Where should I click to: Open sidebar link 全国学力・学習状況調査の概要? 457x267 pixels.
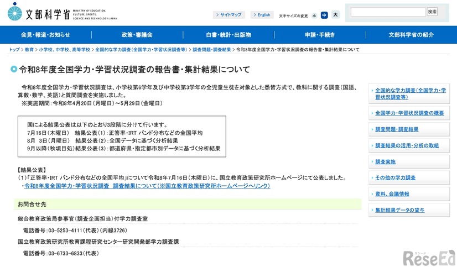[409, 113]
